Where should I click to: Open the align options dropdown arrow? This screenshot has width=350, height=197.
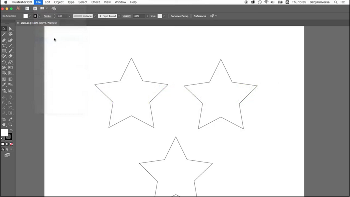[x=216, y=16]
